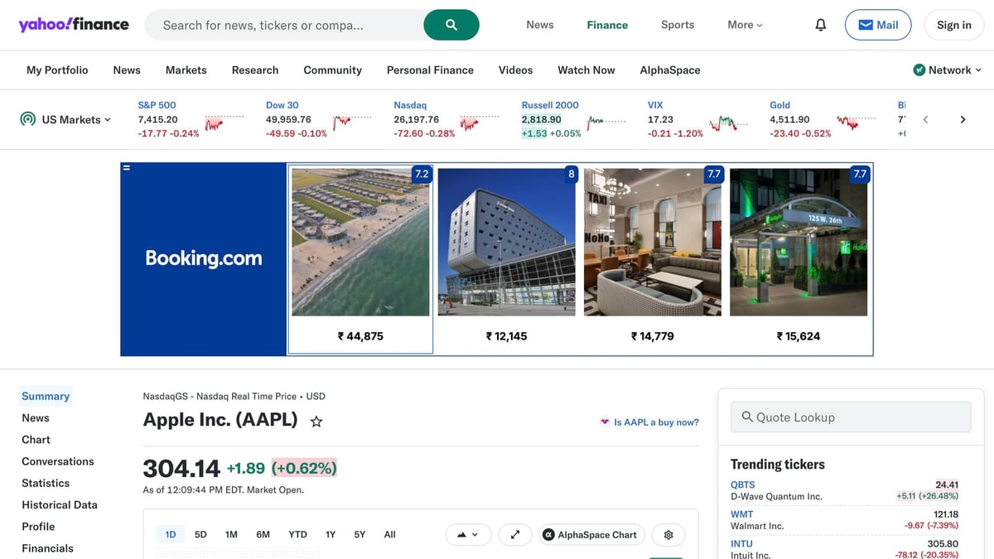Open the Russell 2000 ticker
Screen dimensions: 994x559
550,105
